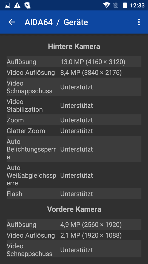
Task: Select front camera Auflösung 4,9 MP row
Action: click(x=74, y=224)
